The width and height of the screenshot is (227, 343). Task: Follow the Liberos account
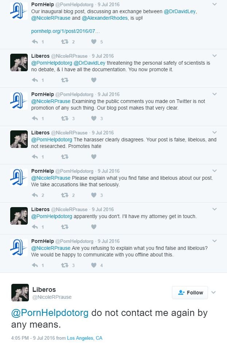(190, 293)
